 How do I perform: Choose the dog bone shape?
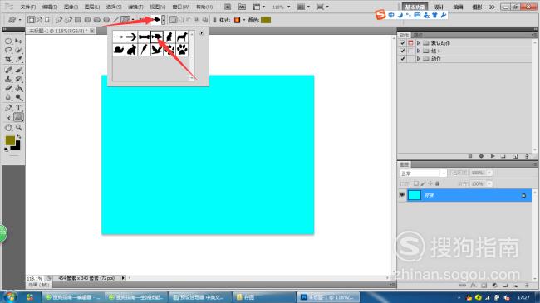tap(144, 37)
